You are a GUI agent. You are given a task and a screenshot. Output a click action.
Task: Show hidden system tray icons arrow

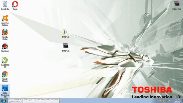157,101
